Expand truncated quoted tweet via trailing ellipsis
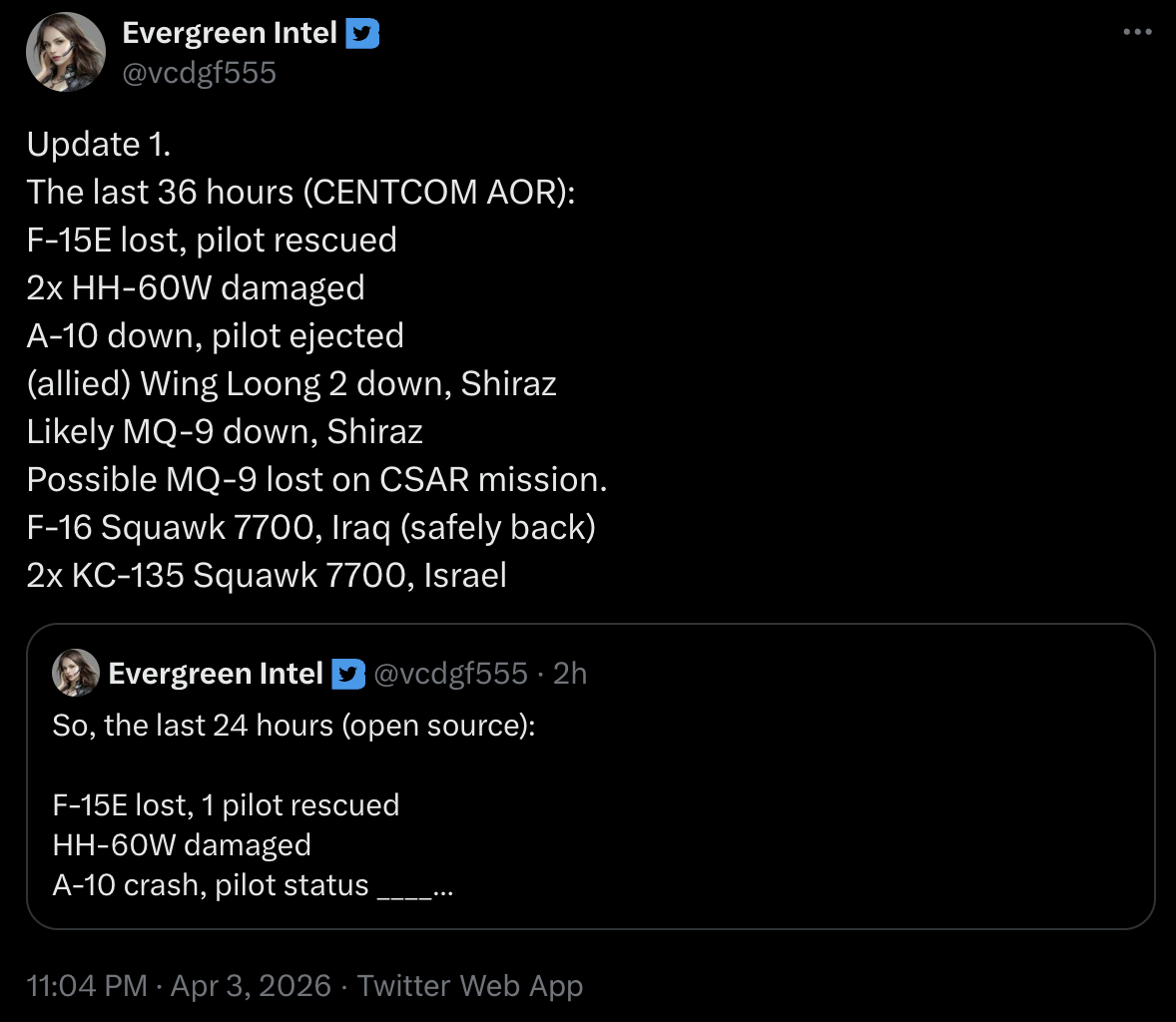 pos(443,886)
